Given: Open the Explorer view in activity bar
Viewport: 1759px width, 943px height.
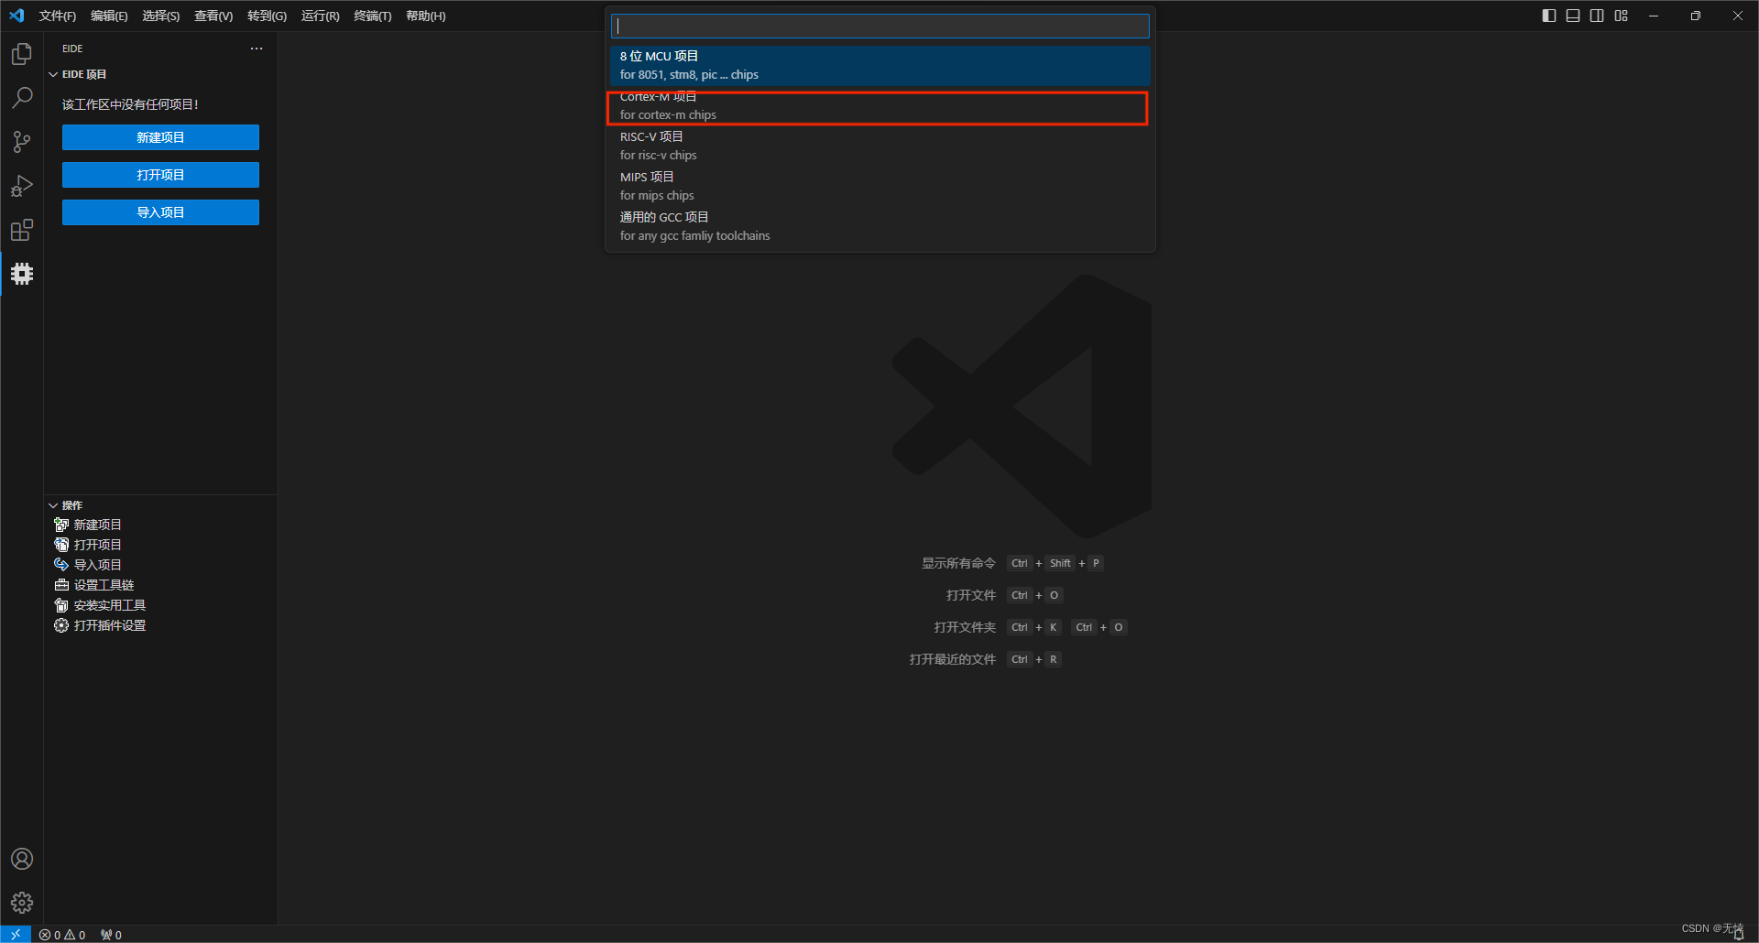Looking at the screenshot, I should tap(22, 55).
